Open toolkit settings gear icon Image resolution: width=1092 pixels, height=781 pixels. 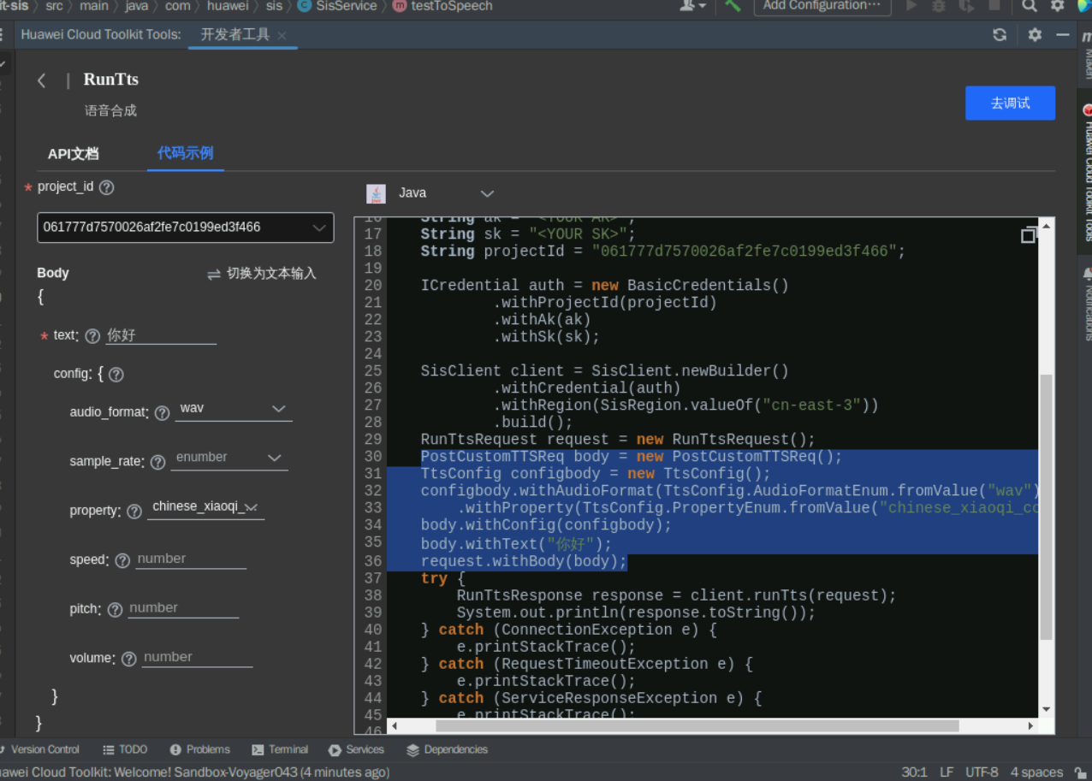point(1035,35)
